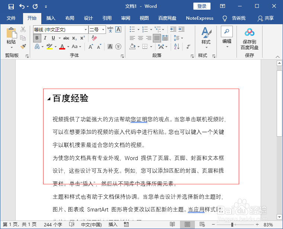Open the borders dropdown arrow
This screenshot has height=229, width=283.
[151, 47]
